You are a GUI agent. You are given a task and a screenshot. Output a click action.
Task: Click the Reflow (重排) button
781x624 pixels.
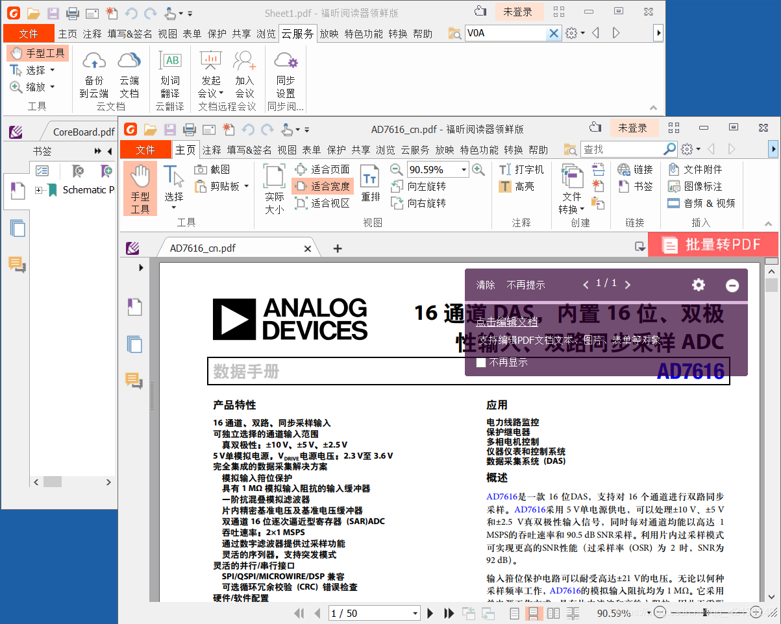[x=371, y=184]
